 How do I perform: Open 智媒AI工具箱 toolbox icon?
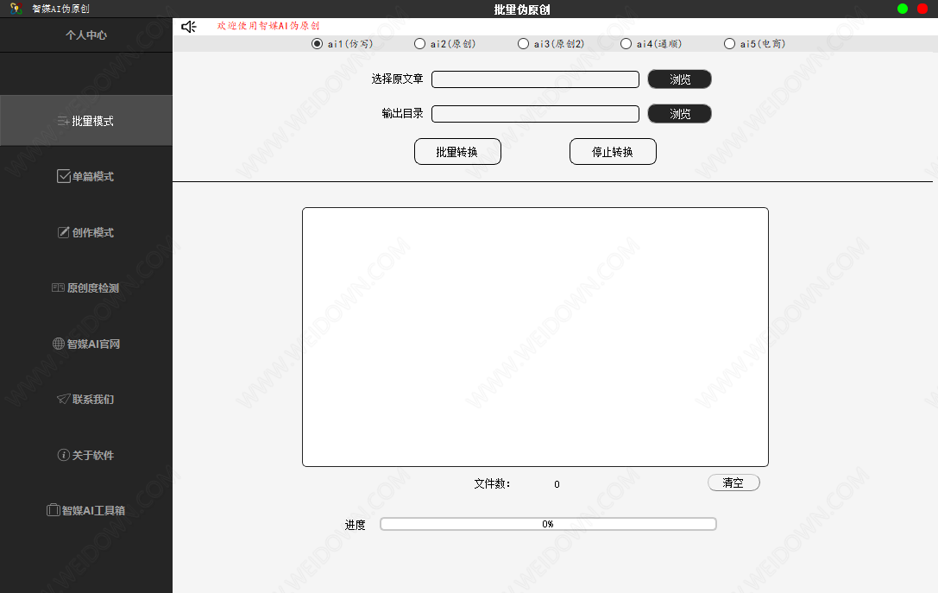point(53,510)
